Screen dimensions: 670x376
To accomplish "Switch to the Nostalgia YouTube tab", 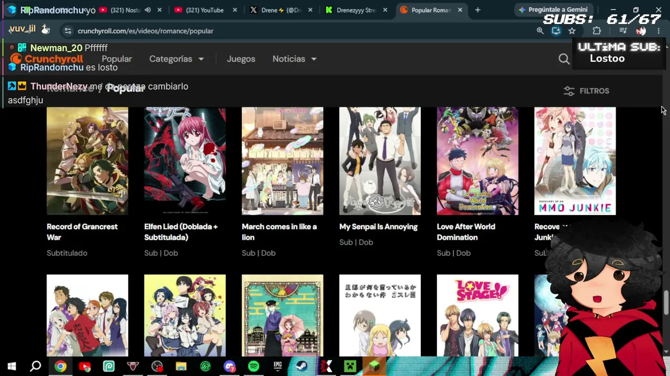I will [125, 10].
